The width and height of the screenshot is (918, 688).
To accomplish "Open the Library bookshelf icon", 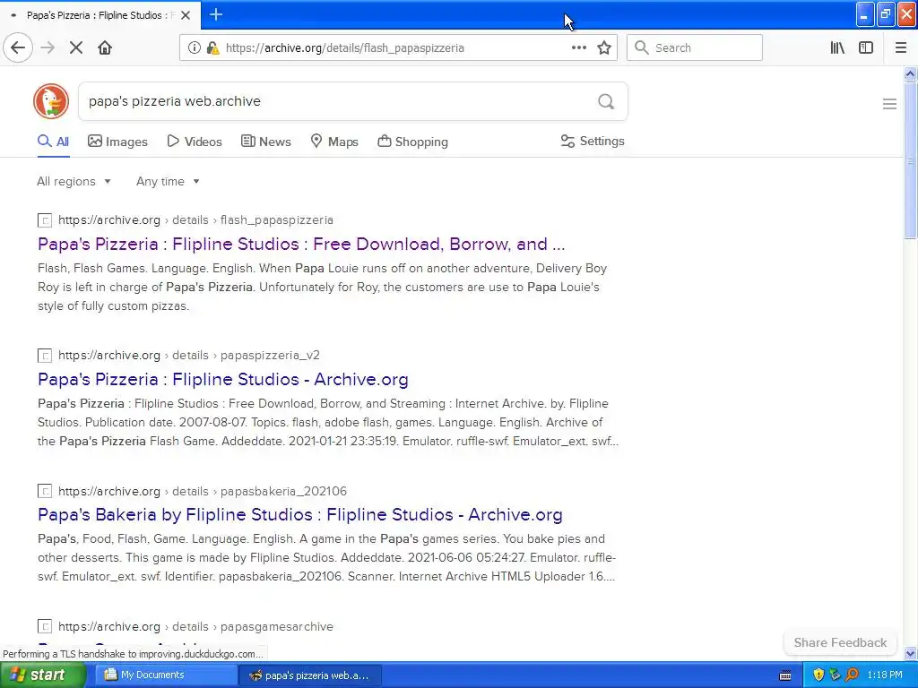I will (837, 47).
